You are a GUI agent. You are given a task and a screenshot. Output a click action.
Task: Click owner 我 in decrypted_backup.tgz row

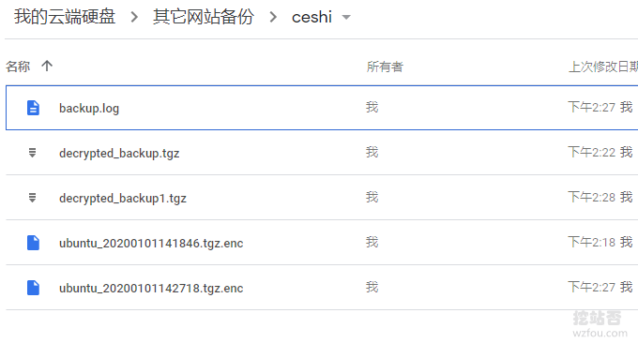372,153
